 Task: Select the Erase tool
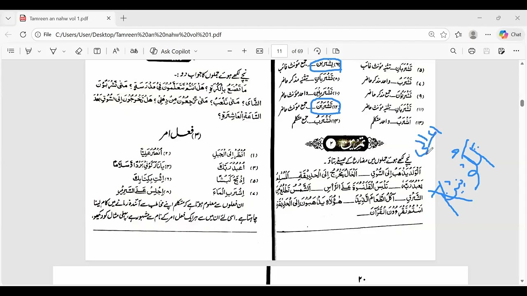(79, 51)
